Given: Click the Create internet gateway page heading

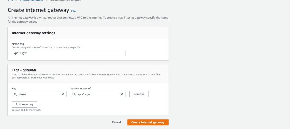Looking at the screenshot, I should tap(38, 10).
